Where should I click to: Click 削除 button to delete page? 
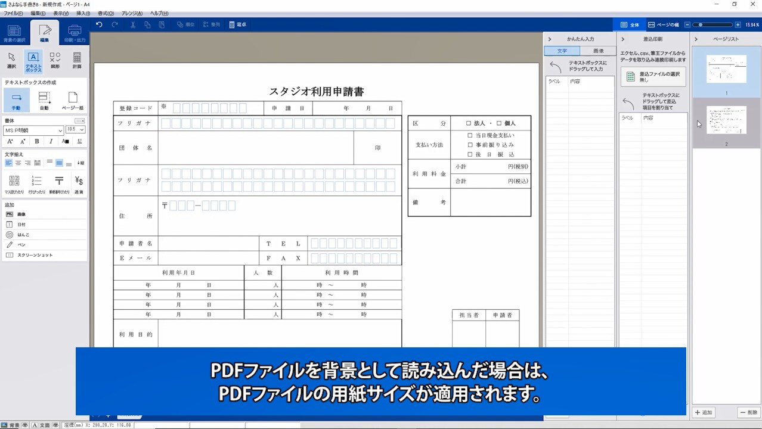pyautogui.click(x=748, y=412)
